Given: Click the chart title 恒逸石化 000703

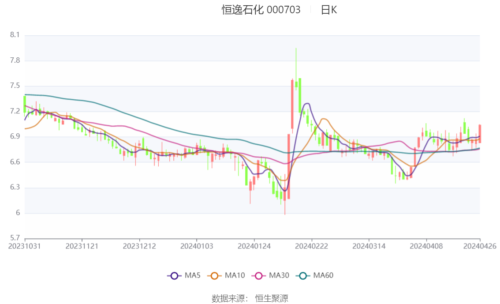Looking at the screenshot, I should point(261,10).
